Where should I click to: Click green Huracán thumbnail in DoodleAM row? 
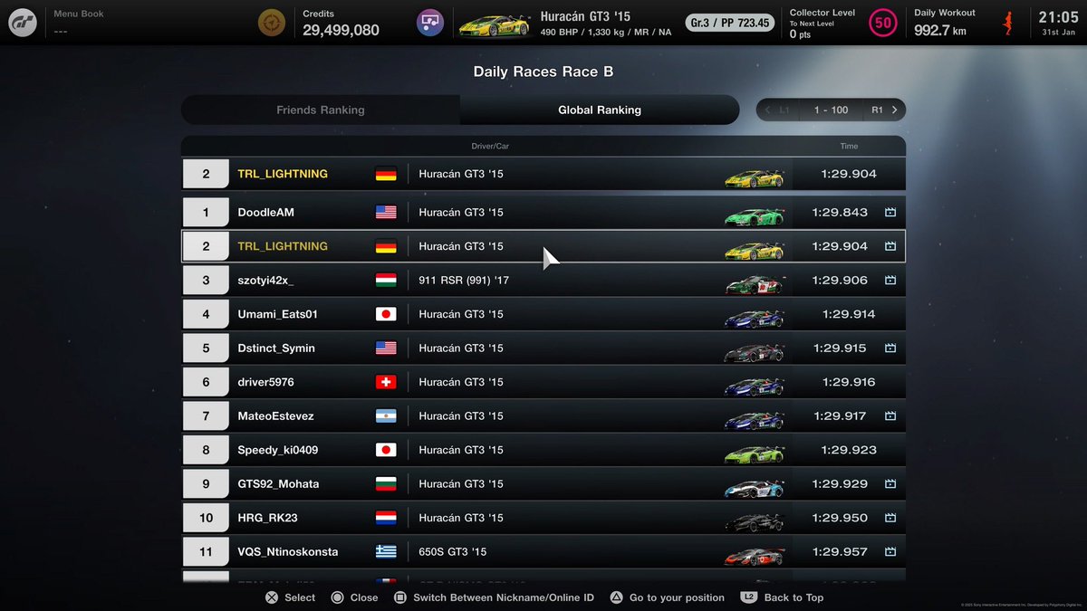pos(754,215)
